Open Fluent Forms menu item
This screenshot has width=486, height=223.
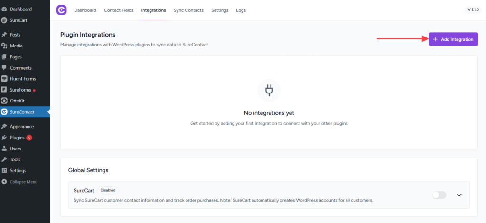22,79
